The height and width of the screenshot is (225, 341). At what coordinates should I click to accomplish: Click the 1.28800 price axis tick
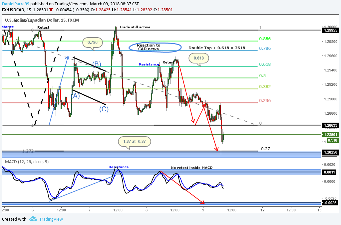(x=331, y=113)
